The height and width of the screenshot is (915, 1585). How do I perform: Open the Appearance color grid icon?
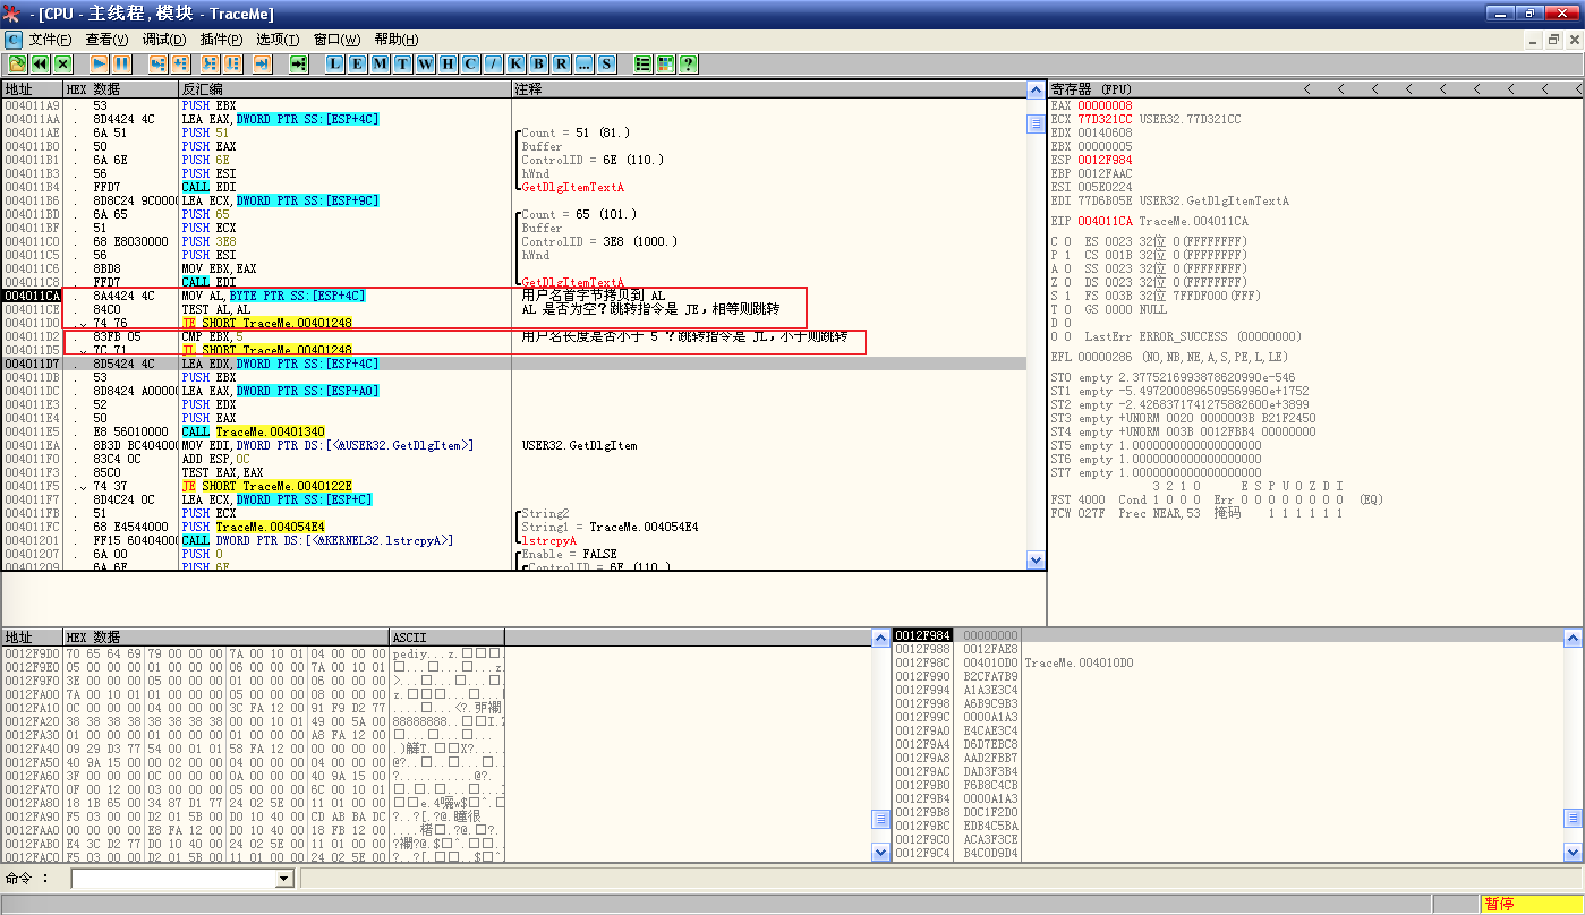point(665,63)
